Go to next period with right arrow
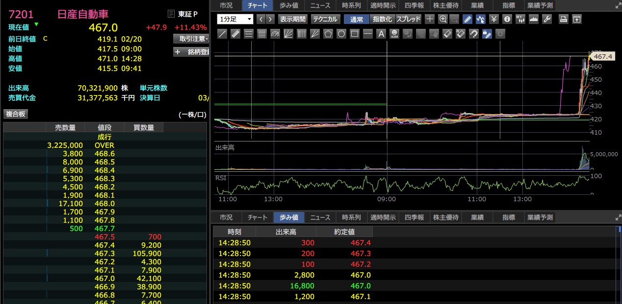 (270, 19)
